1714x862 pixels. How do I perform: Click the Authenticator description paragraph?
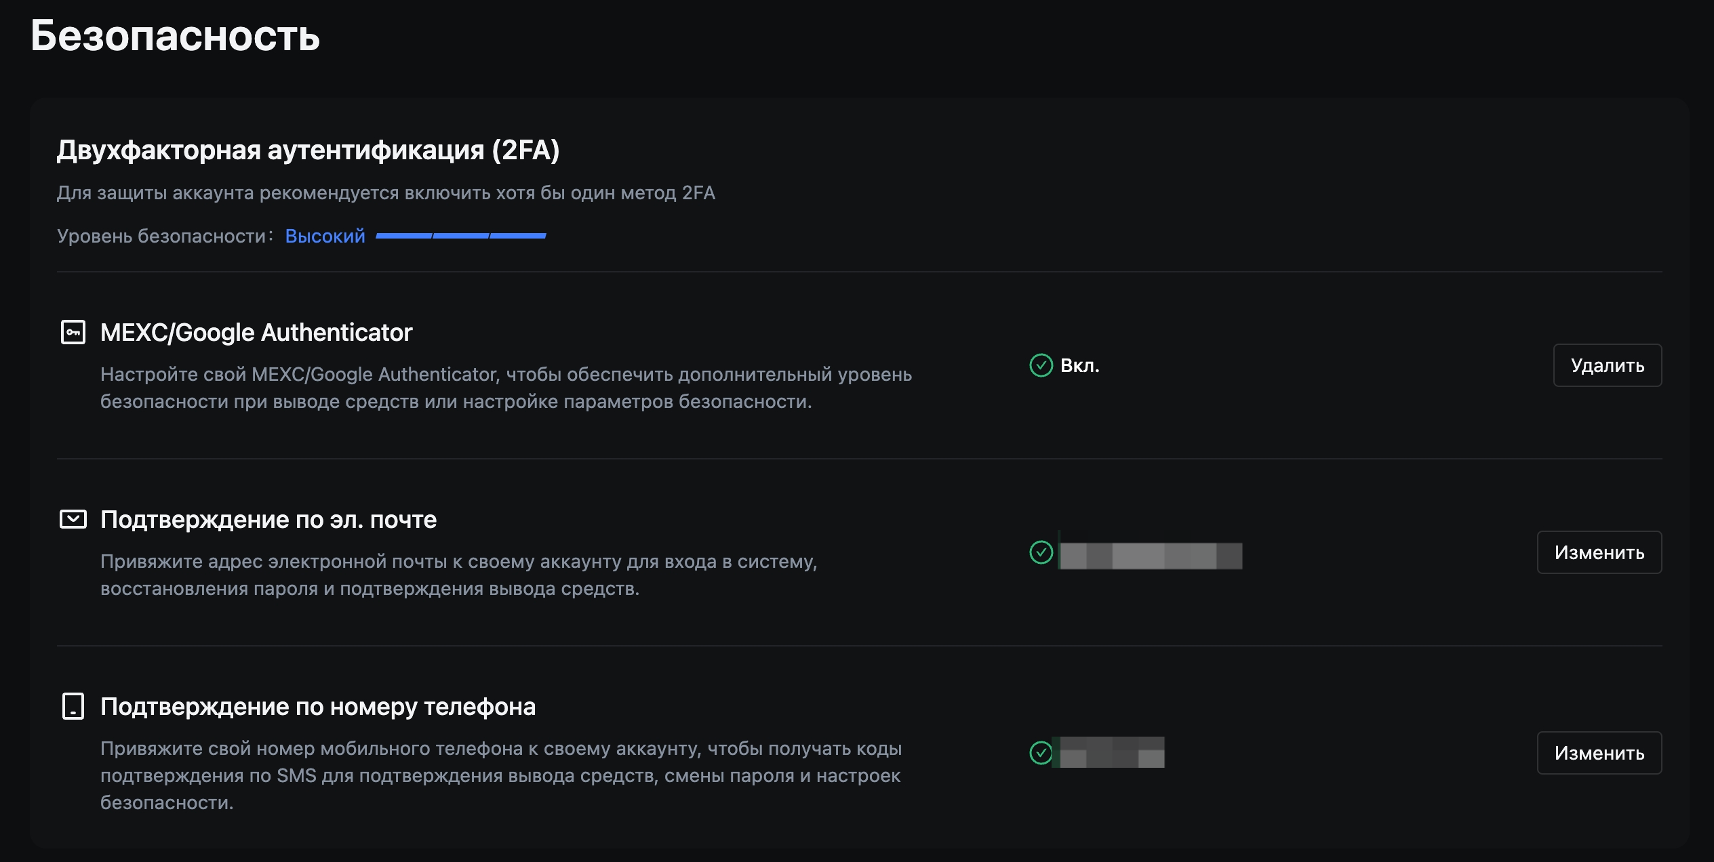506,388
